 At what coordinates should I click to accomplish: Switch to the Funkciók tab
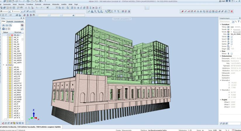coord(10,22)
